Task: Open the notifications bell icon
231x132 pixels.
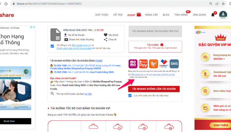Action: tap(213, 15)
